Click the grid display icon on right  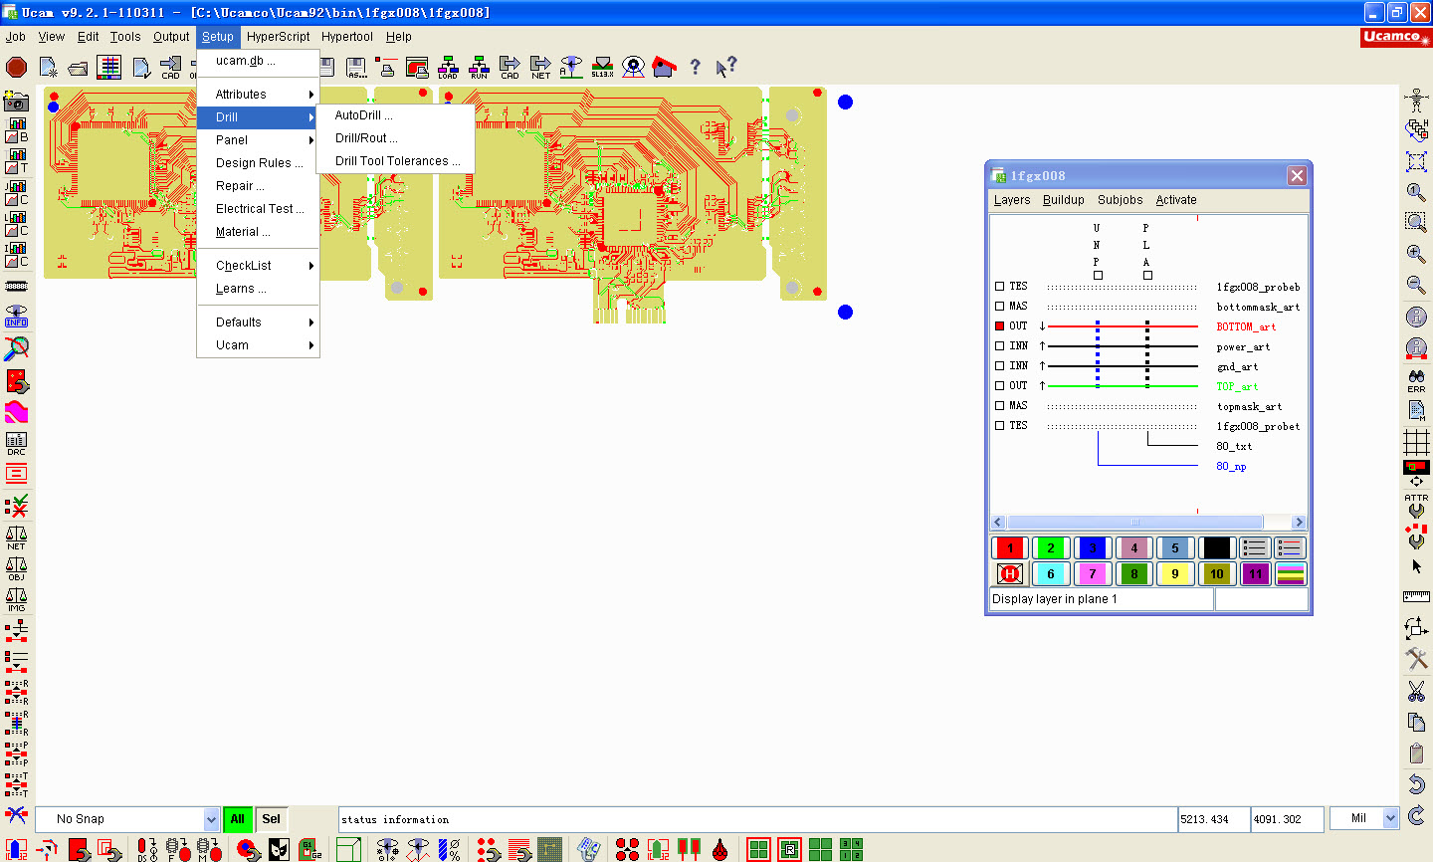[1416, 441]
